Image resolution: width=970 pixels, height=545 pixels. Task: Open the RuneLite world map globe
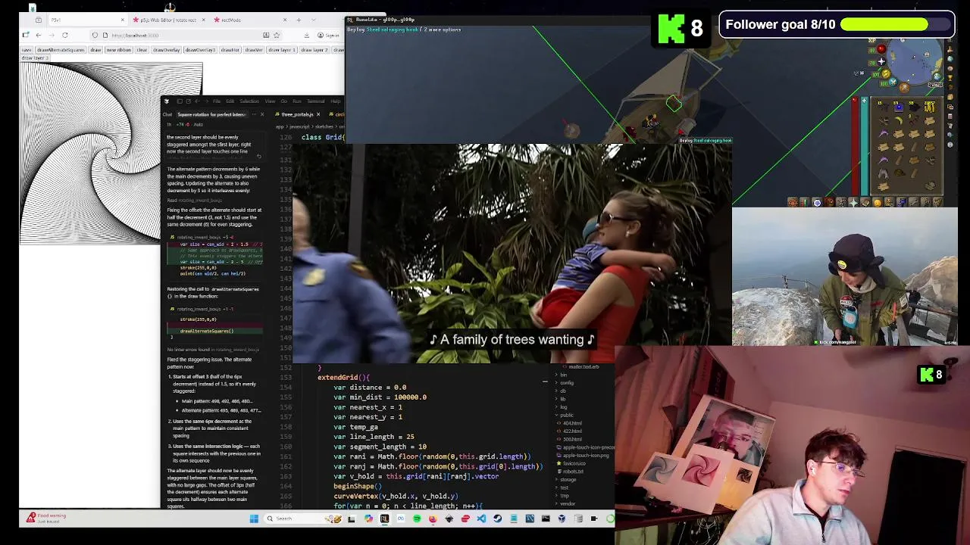coord(937,76)
